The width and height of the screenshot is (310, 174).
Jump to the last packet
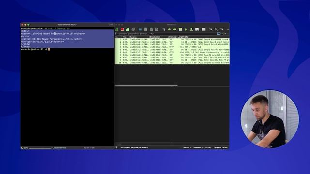pos(191,29)
